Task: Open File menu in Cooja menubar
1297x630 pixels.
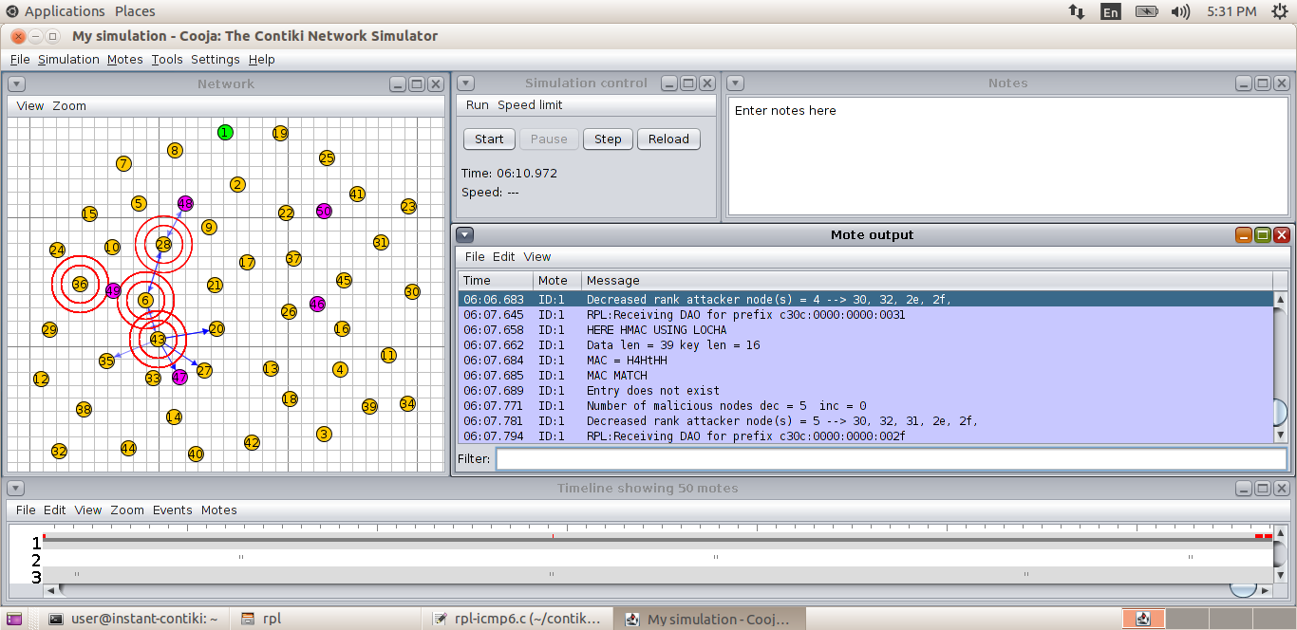Action: click(x=20, y=59)
